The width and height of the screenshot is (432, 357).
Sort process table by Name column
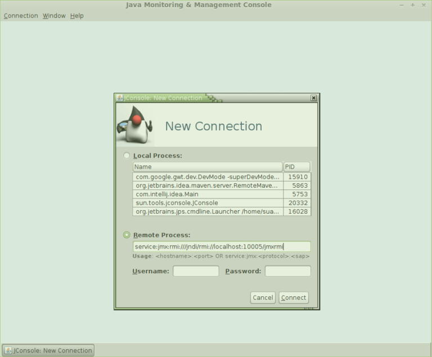tap(208, 166)
